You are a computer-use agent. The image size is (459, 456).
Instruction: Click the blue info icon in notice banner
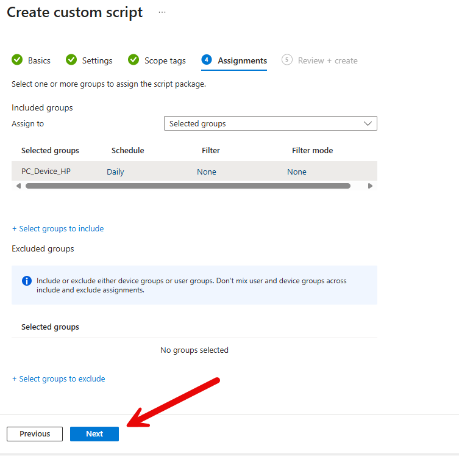point(27,281)
